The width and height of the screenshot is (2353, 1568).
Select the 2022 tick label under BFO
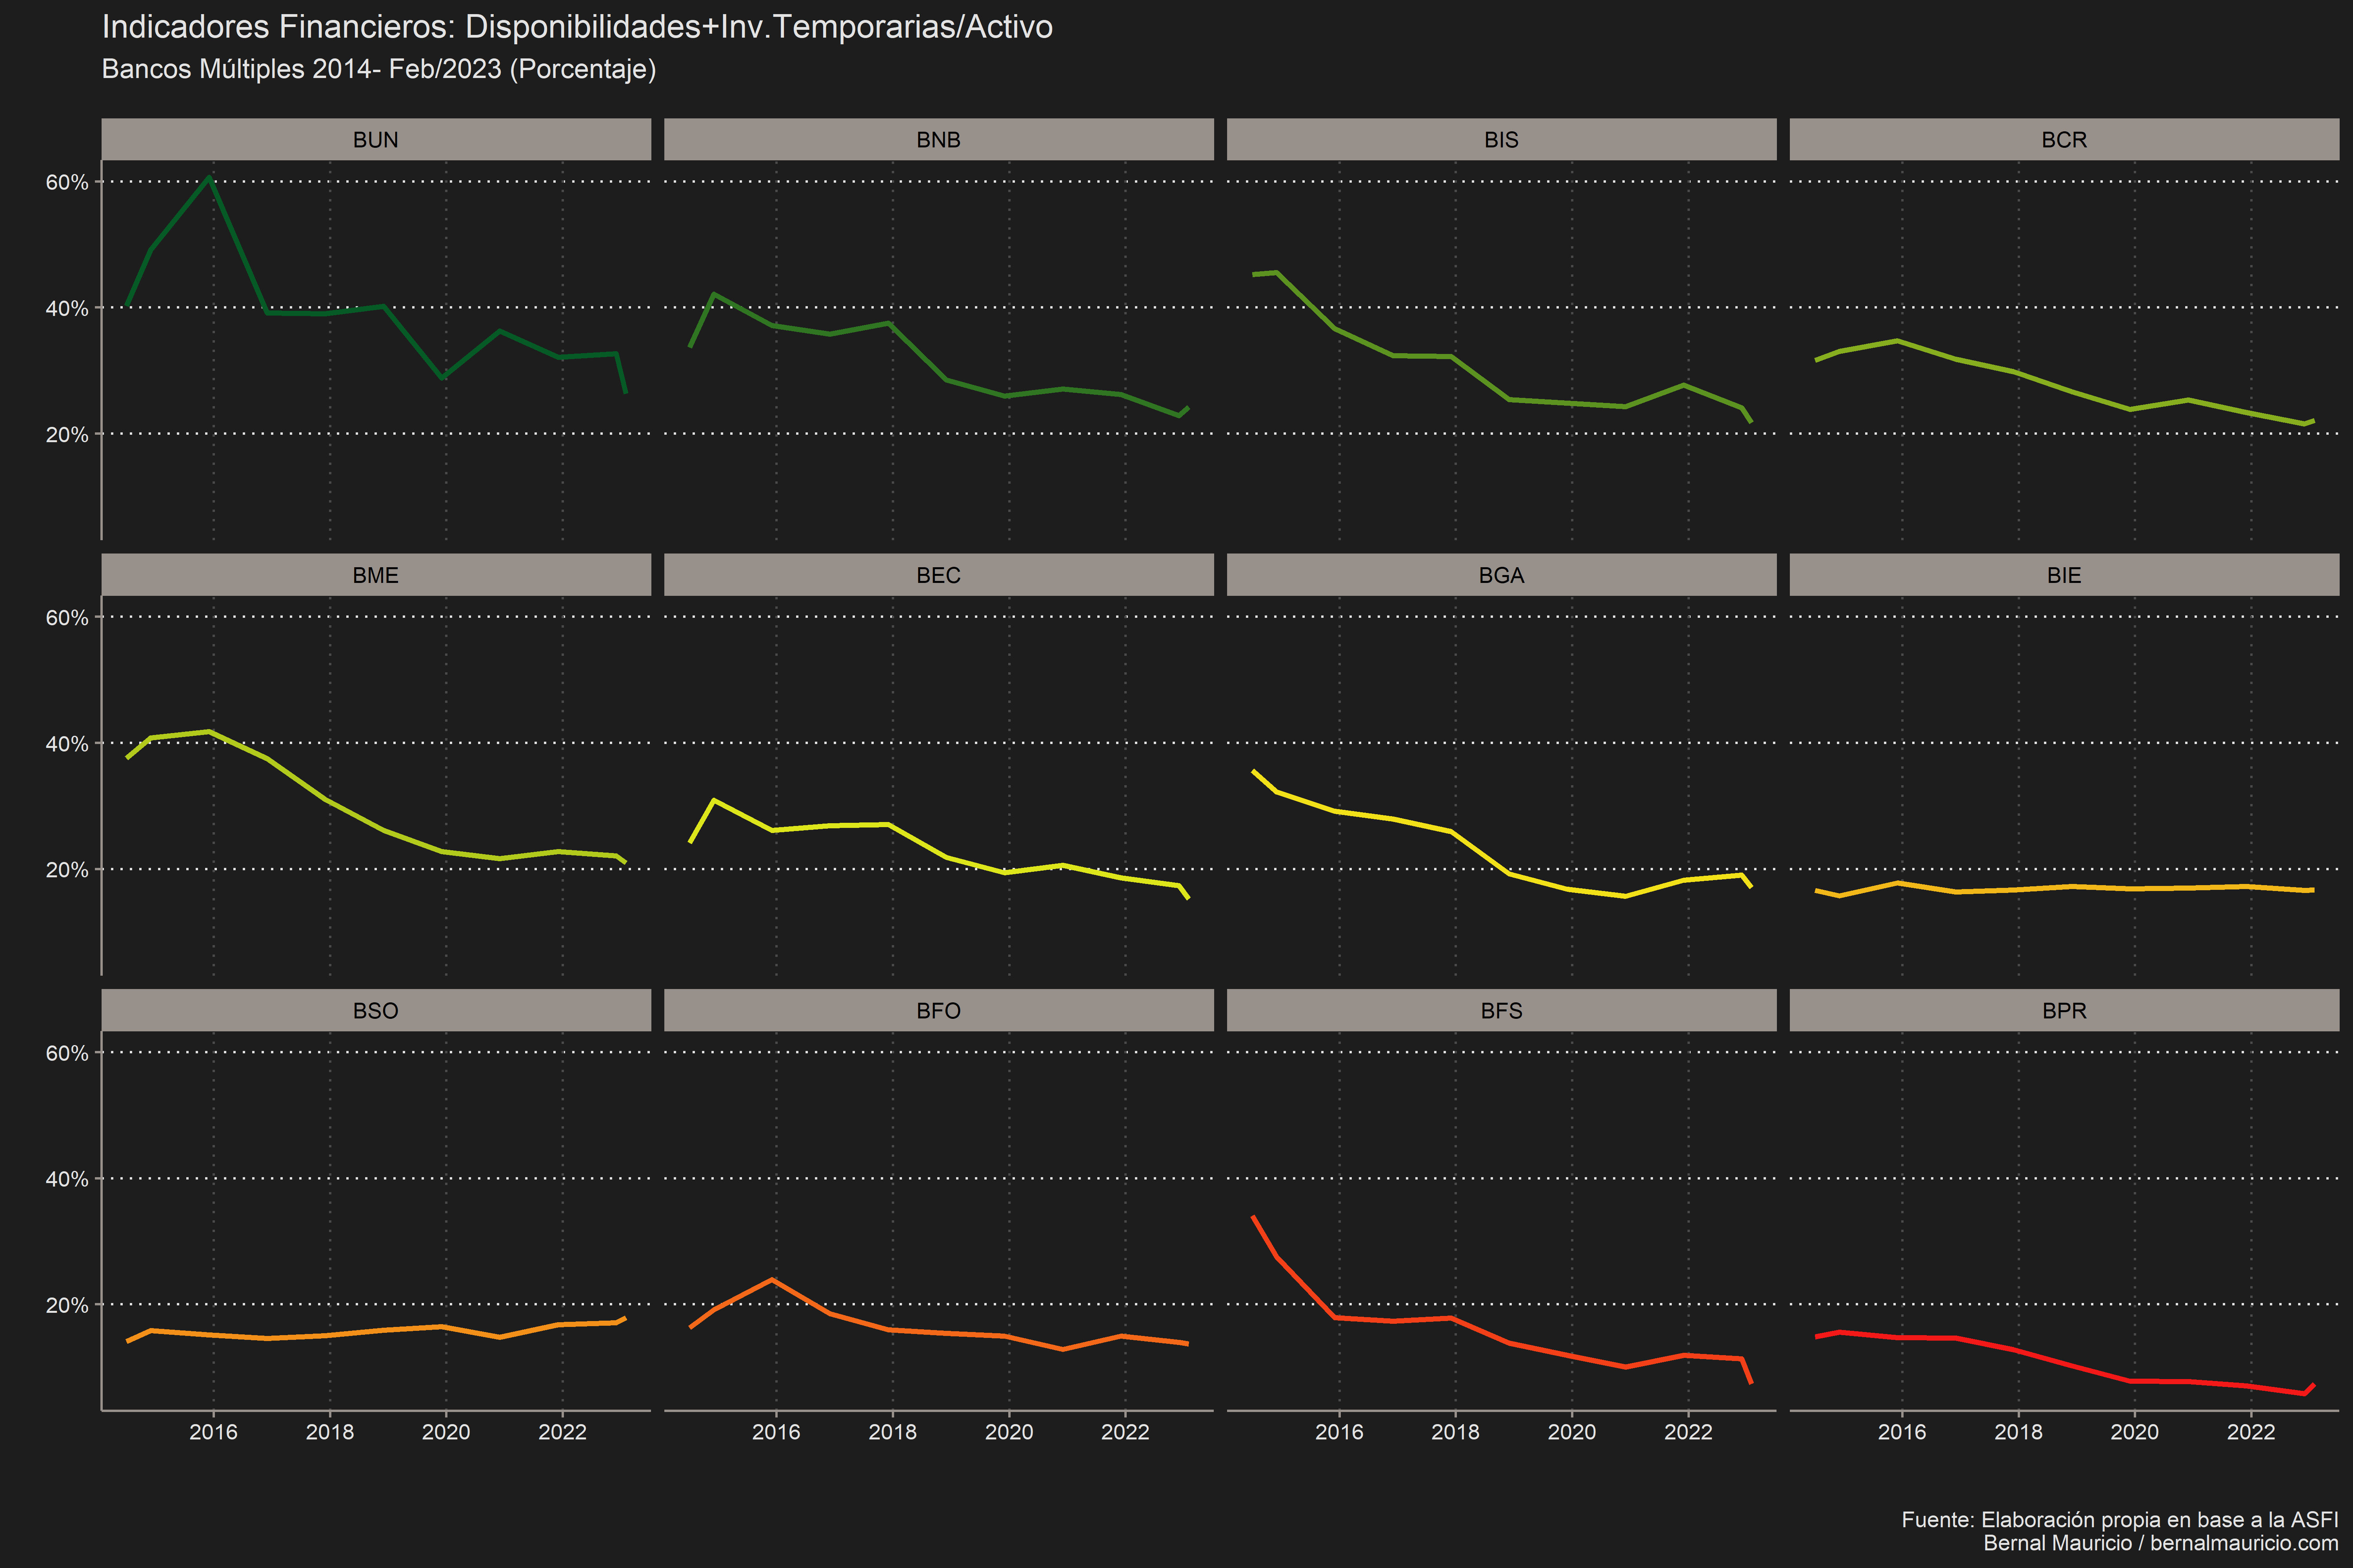coord(1126,1432)
